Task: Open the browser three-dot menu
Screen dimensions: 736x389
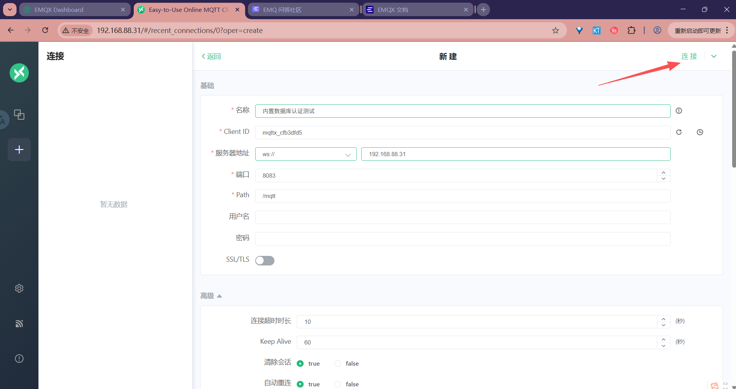Action: pos(727,30)
